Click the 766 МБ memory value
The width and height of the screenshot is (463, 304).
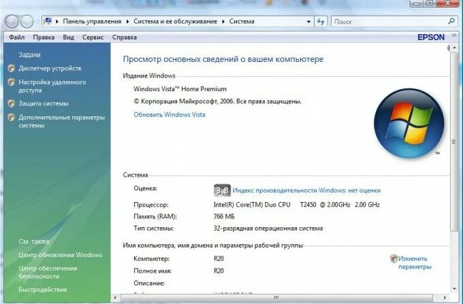tap(224, 216)
